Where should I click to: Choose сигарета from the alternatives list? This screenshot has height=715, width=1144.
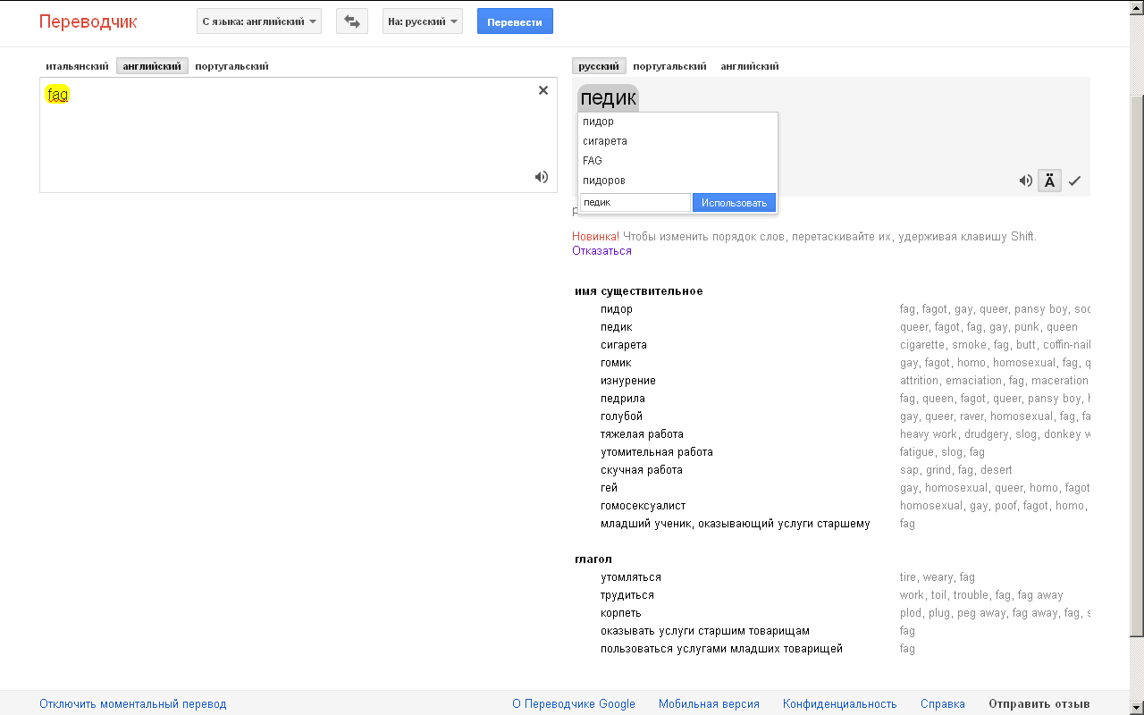(605, 141)
